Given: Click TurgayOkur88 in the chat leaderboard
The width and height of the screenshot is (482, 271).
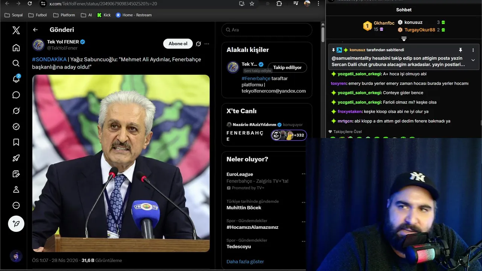Looking at the screenshot, I should (x=420, y=30).
